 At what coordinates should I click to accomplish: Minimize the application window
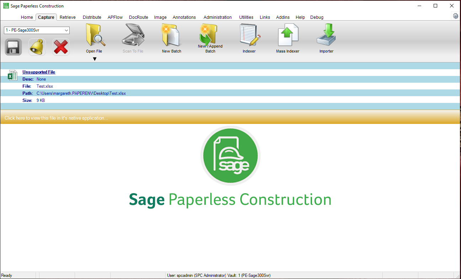tap(419, 6)
